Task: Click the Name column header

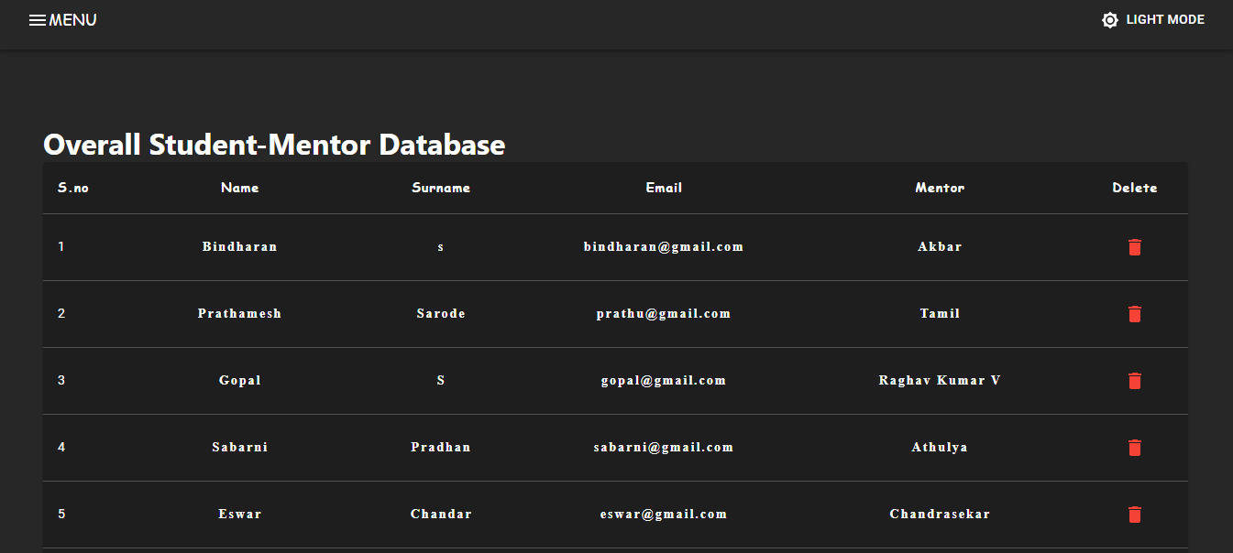Action: tap(240, 188)
